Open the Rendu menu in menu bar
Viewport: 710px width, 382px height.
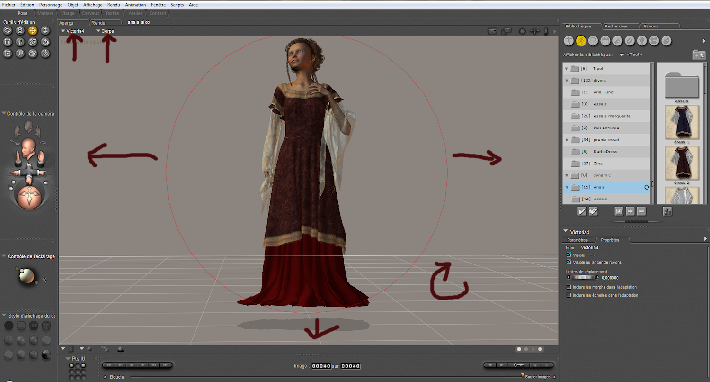coord(114,5)
